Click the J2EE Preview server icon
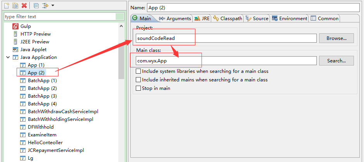The width and height of the screenshot is (364, 162). tap(15, 41)
